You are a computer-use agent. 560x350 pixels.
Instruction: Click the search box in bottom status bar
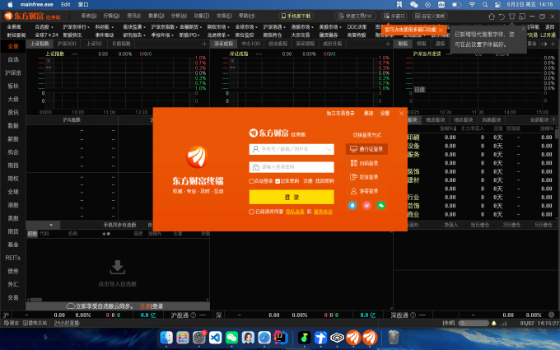pos(474,323)
